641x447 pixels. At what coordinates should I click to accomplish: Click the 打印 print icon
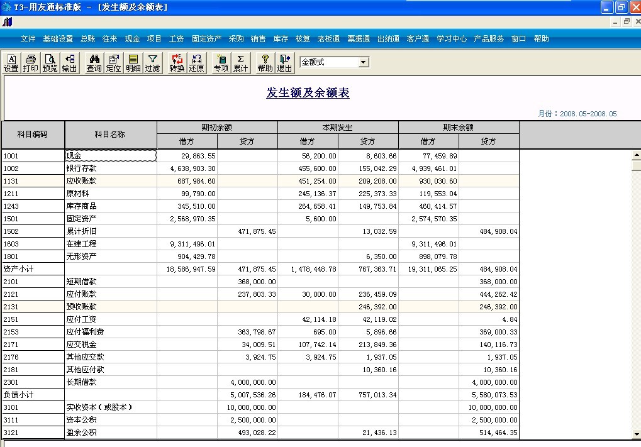[31, 63]
